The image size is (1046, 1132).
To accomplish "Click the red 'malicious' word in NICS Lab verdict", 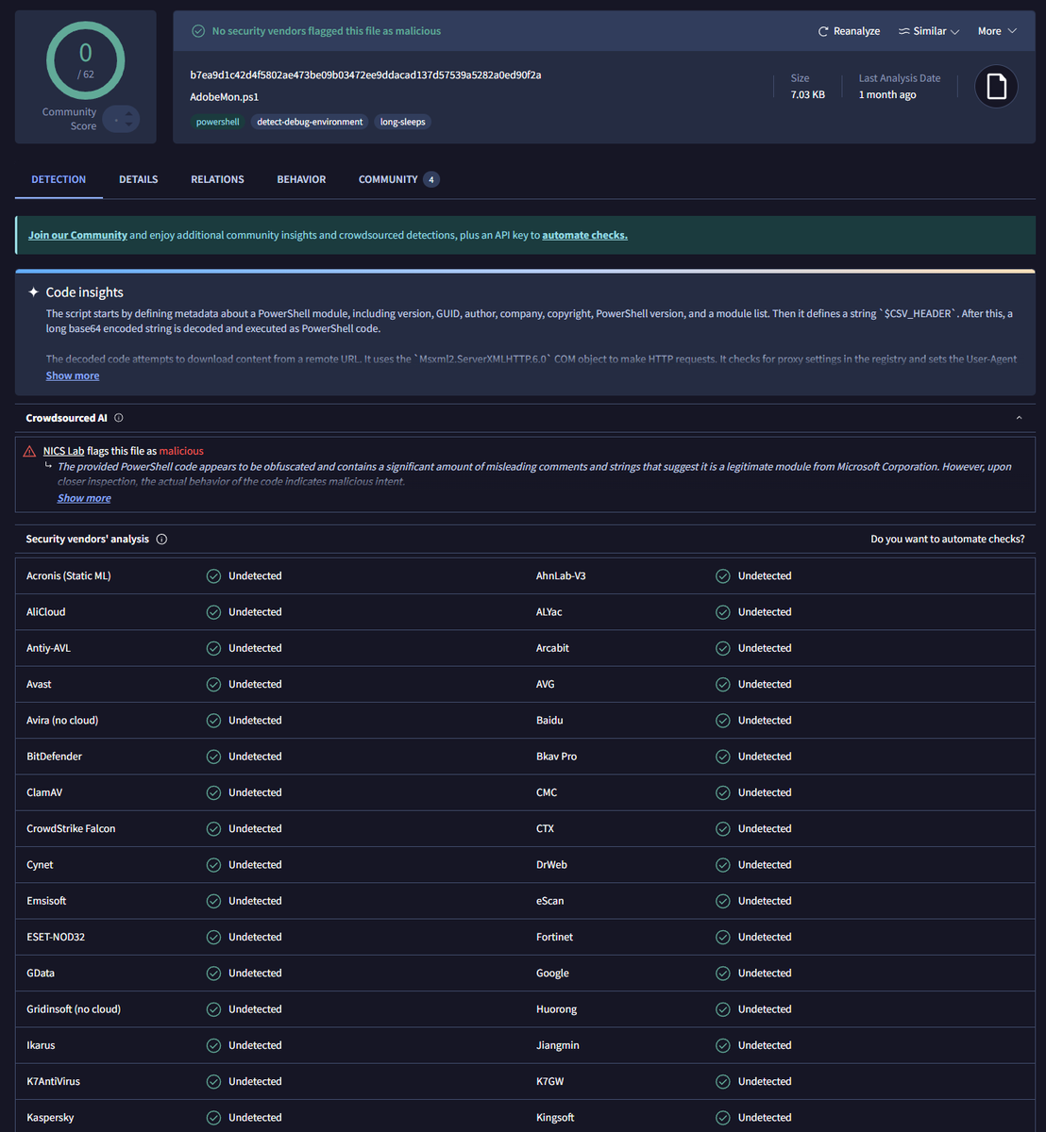I will pyautogui.click(x=181, y=452).
